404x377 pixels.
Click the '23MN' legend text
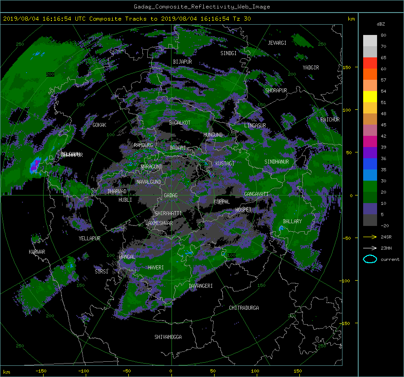386,248
